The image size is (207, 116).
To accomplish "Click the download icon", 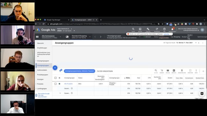I will [182, 71].
